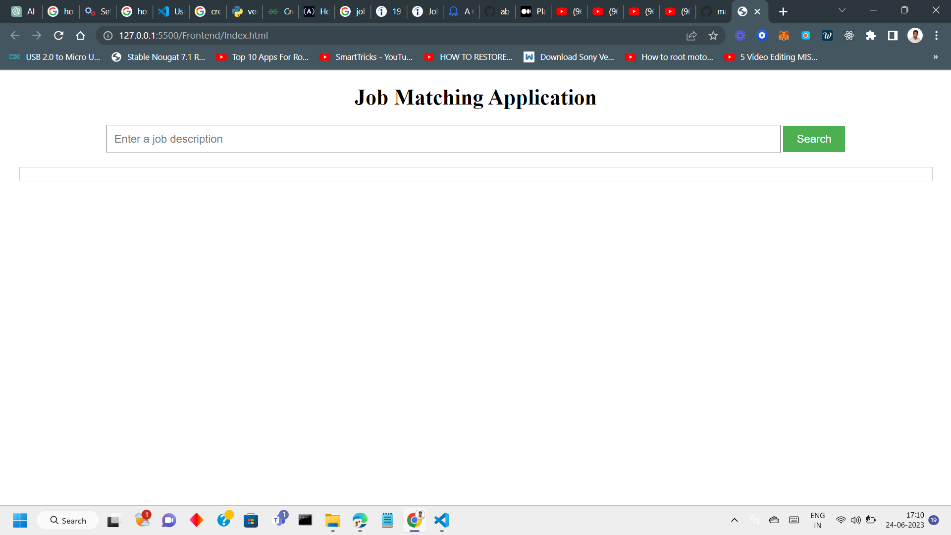Click the Chrome profile avatar
This screenshot has width=951, height=535.
(x=915, y=35)
